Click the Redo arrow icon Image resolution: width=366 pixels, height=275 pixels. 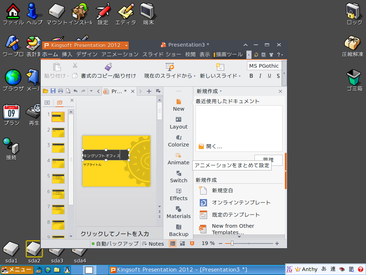click(x=83, y=91)
